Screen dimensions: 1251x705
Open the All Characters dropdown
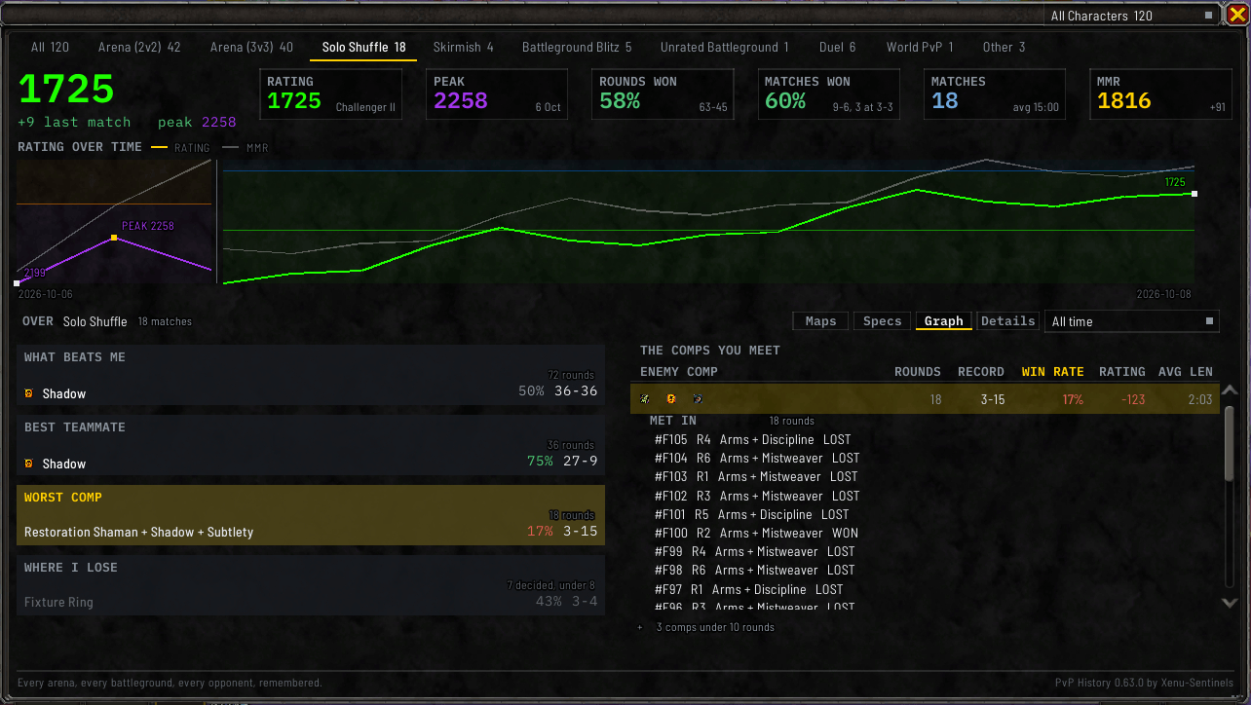[x=1132, y=16]
